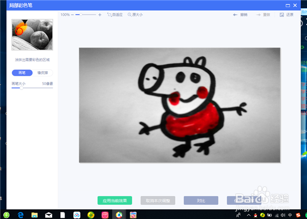The height and width of the screenshot is (219, 307).
Task: Click the 对比 compare button
Action: point(201,201)
